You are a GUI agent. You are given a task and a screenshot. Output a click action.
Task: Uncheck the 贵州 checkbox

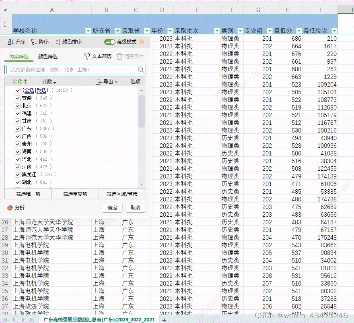coord(18,144)
